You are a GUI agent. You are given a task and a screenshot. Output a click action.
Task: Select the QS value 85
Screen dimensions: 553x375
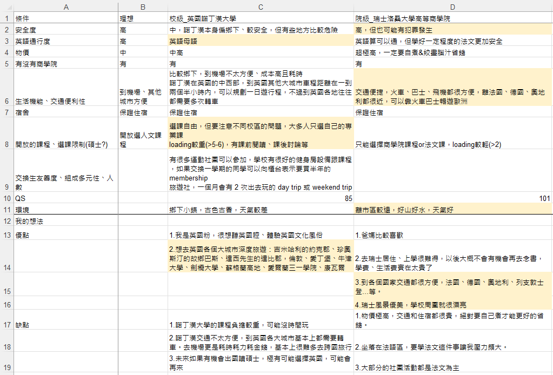261,198
